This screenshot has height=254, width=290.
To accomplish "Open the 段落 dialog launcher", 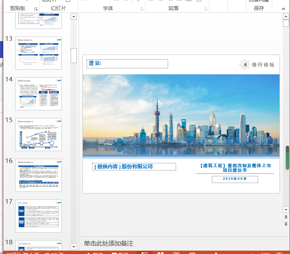I will [206, 9].
